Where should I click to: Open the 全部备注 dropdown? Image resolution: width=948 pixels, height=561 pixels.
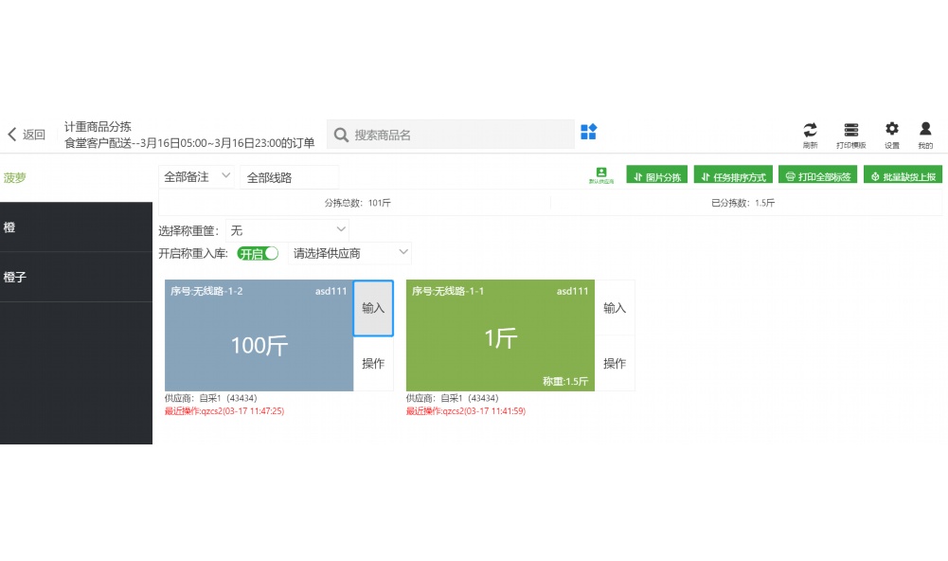pyautogui.click(x=196, y=176)
